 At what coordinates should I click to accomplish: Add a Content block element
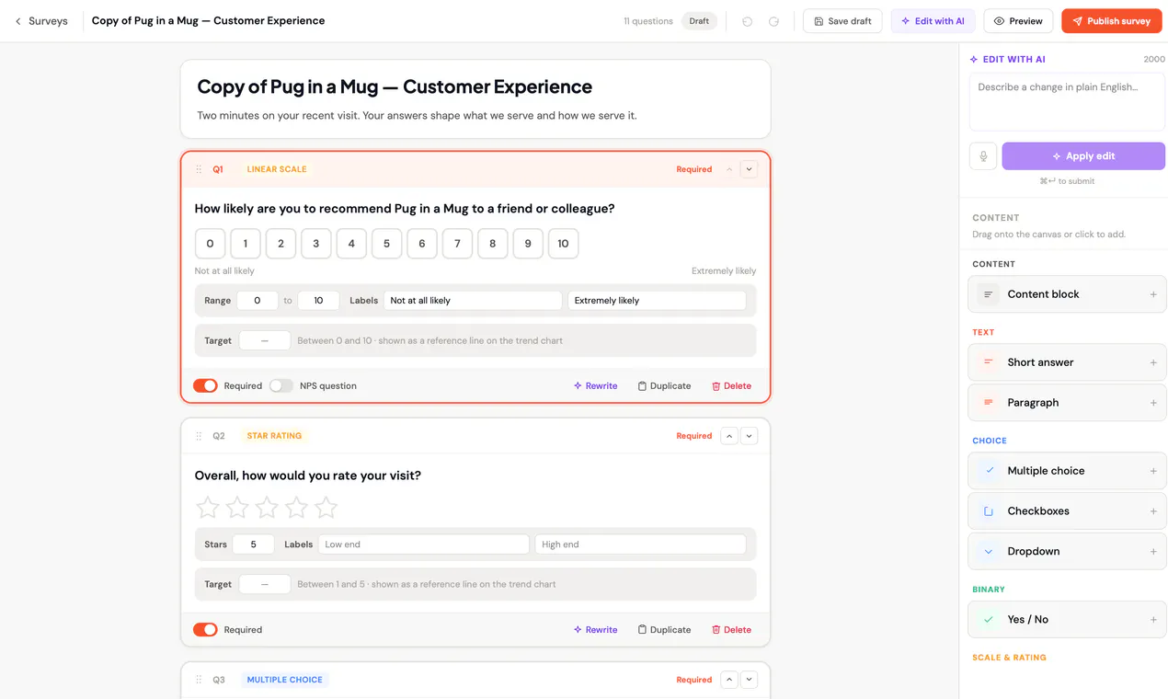point(1067,294)
